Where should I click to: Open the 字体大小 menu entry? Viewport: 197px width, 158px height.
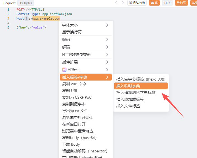(86, 25)
